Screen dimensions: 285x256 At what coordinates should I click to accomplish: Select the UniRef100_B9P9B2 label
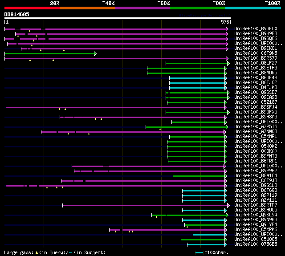click(x=256, y=171)
